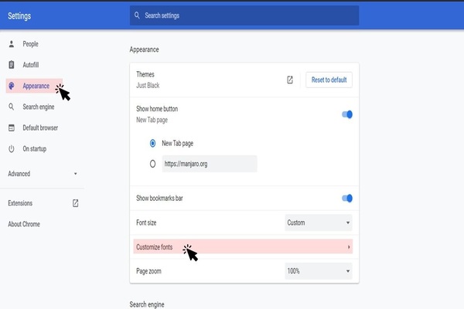The width and height of the screenshot is (464, 309).
Task: Click the Autofill clipboard icon
Action: pos(11,65)
